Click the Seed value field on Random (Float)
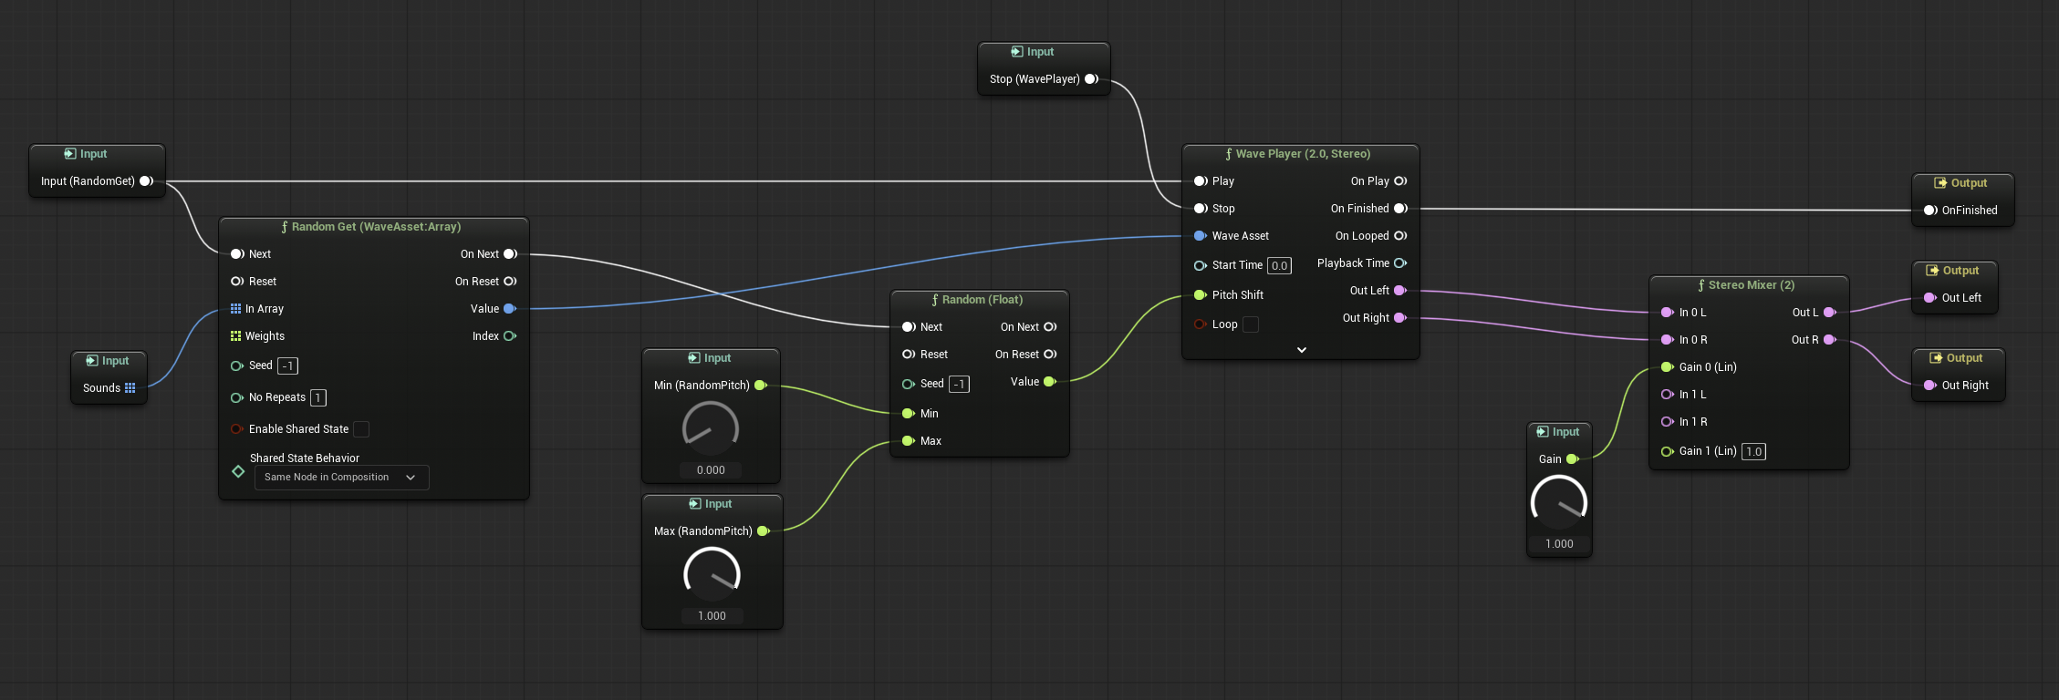Viewport: 2059px width, 700px height. pos(959,385)
